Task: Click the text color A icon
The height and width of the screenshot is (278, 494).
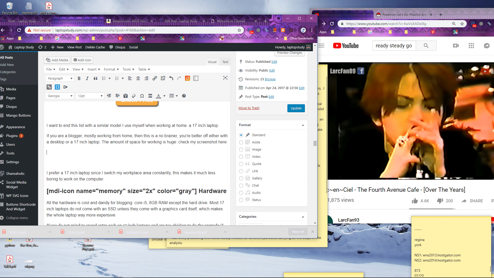Action: point(158,96)
